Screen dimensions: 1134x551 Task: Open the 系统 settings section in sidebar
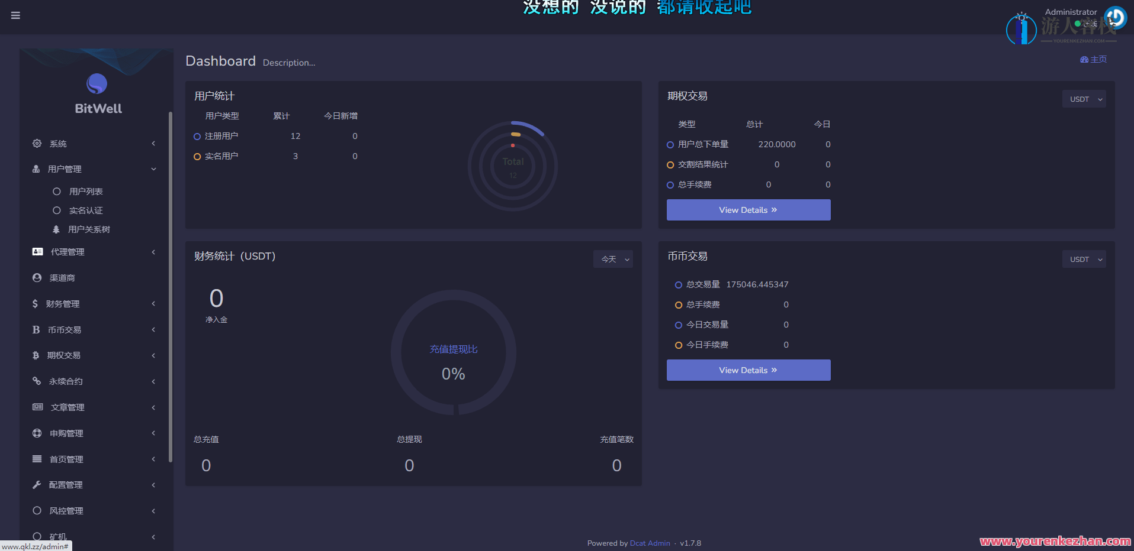[x=36, y=143]
